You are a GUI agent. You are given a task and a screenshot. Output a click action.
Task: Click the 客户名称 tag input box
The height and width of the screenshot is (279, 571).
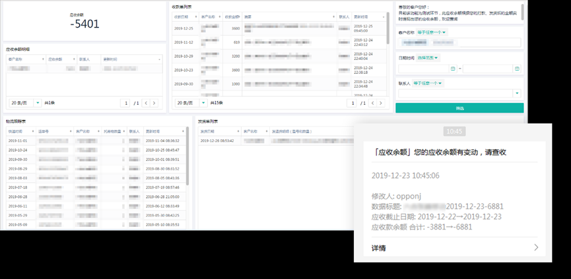tap(459, 43)
